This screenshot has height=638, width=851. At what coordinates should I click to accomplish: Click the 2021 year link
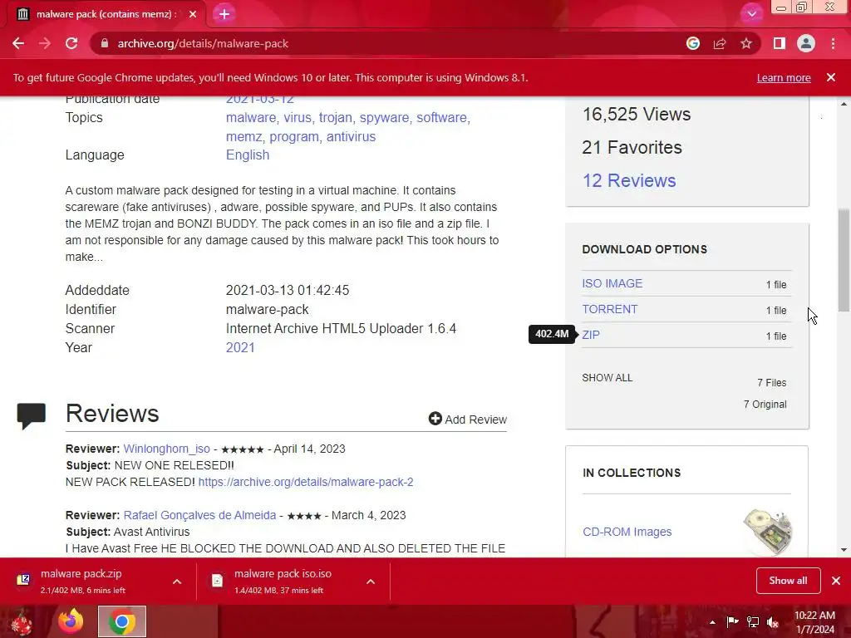pyautogui.click(x=240, y=348)
